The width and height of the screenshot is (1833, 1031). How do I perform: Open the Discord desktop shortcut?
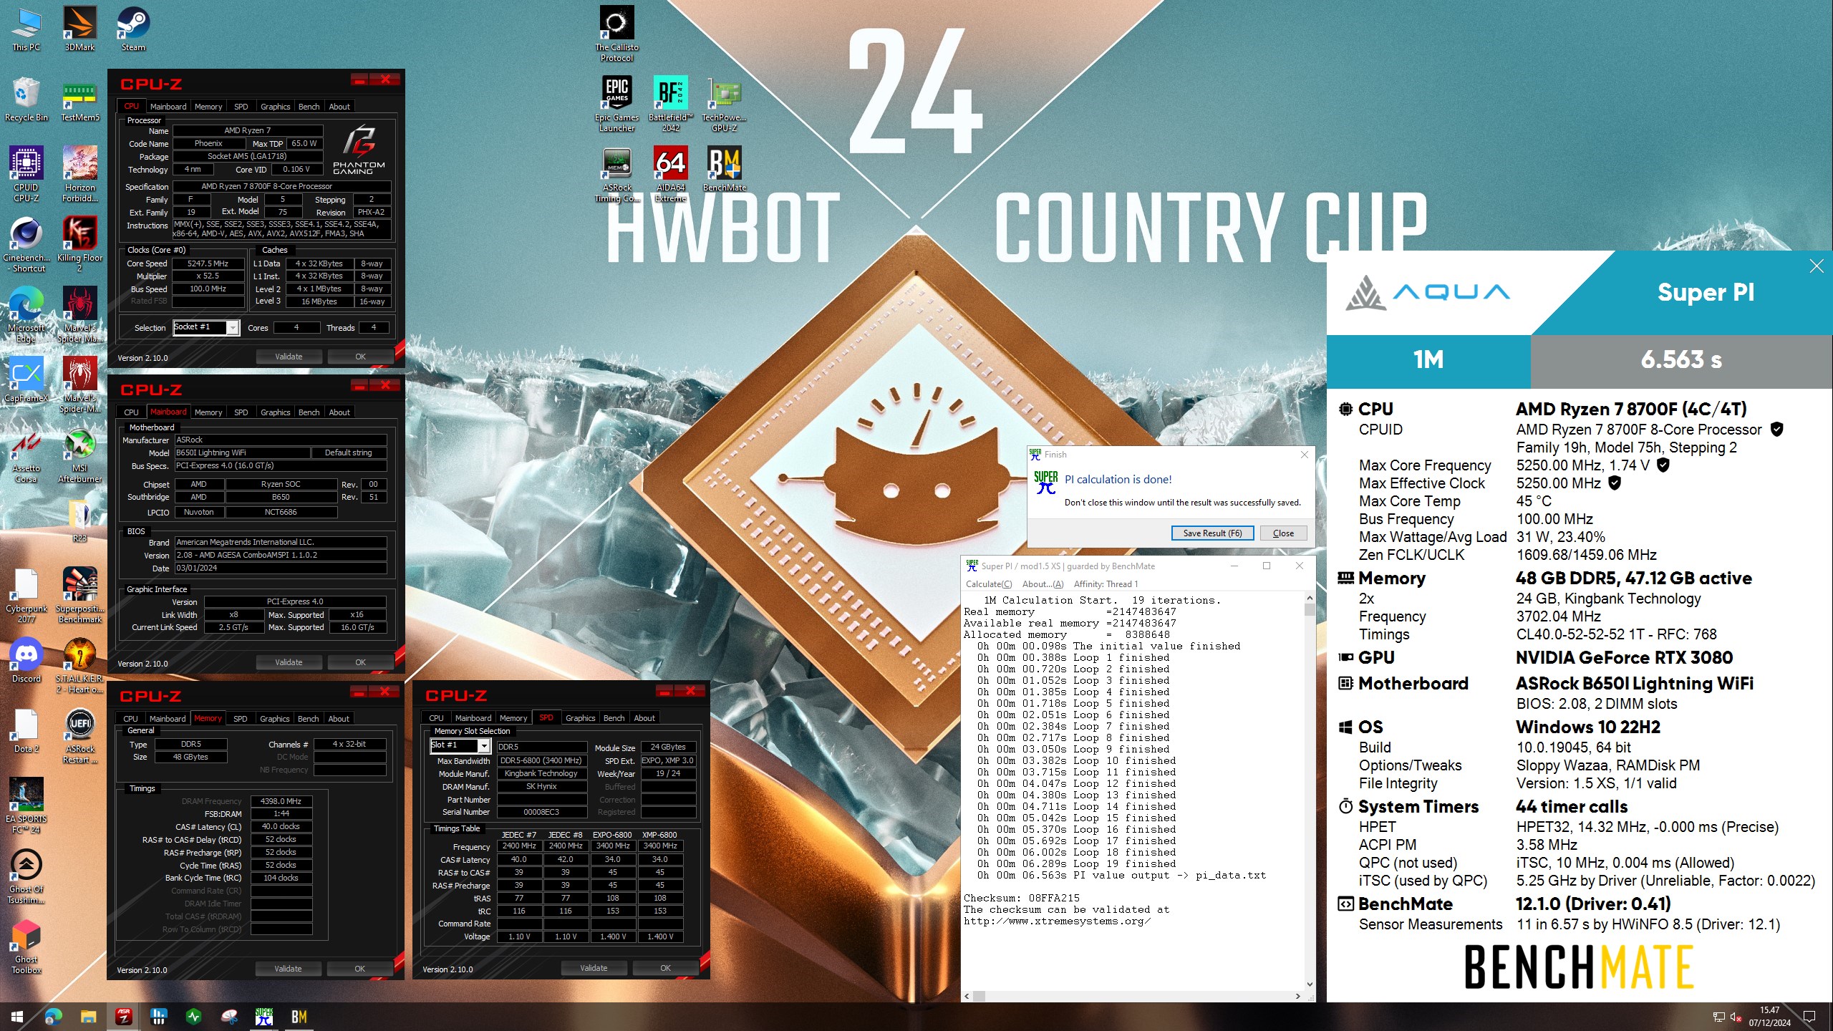tap(26, 660)
